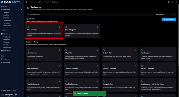Open kebab menu on Top 20% Customers card
This screenshot has width=179, height=97.
click(x=135, y=66)
